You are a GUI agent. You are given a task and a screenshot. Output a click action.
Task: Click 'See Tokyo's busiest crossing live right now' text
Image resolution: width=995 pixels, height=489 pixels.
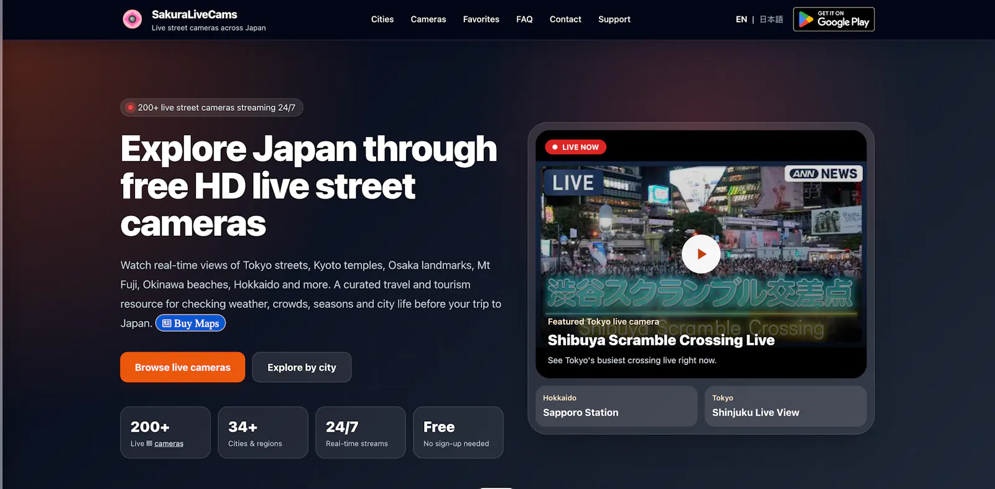[632, 360]
